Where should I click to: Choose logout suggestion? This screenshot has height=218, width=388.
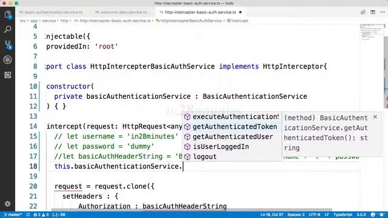tap(232, 157)
